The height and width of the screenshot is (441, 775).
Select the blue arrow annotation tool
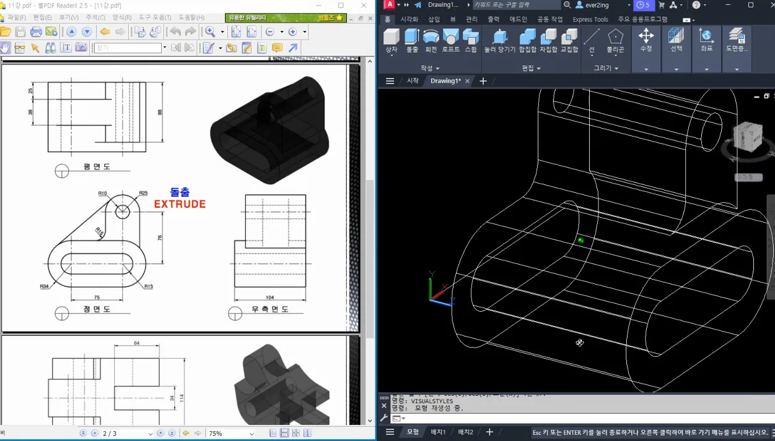pos(293,48)
